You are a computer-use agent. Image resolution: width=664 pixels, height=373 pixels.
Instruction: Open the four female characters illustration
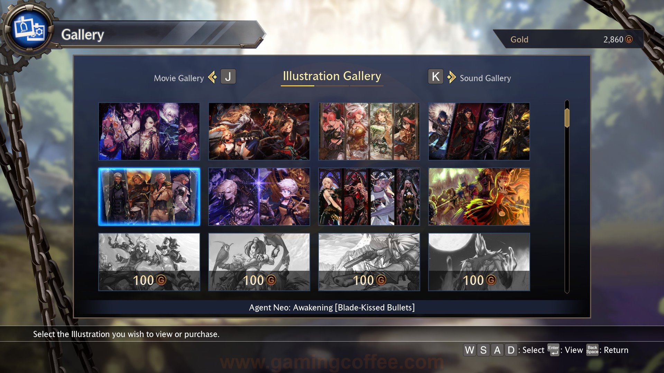pos(369,131)
